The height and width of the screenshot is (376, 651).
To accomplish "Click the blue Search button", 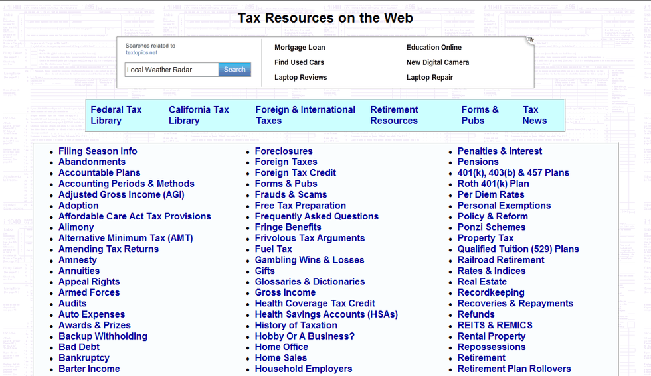I will click(x=234, y=70).
